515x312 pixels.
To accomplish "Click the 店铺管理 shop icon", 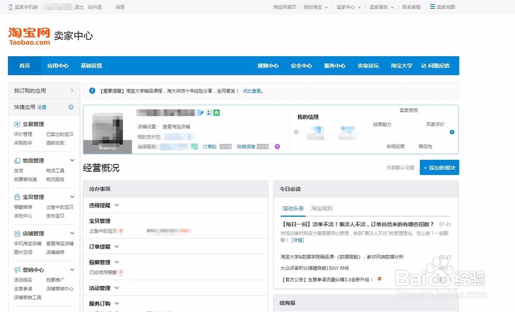I will coord(17,234).
